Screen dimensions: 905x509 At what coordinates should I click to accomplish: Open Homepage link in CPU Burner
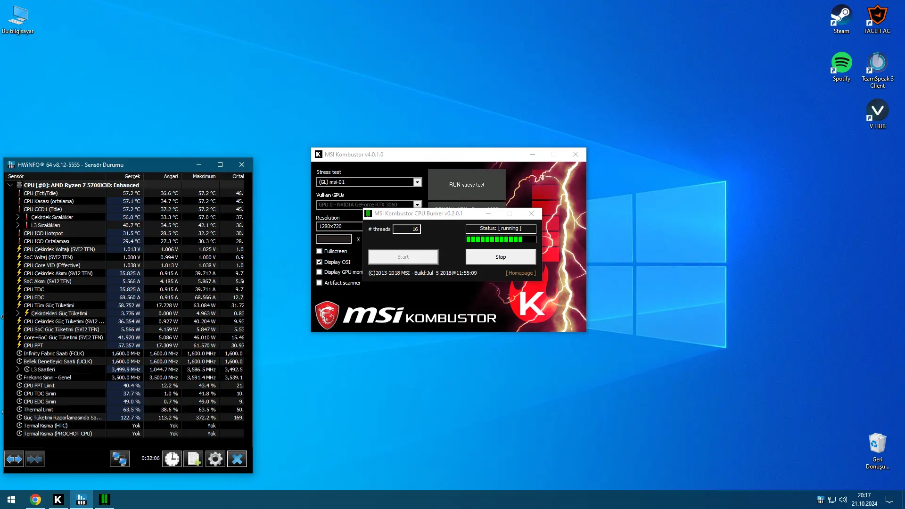[521, 273]
